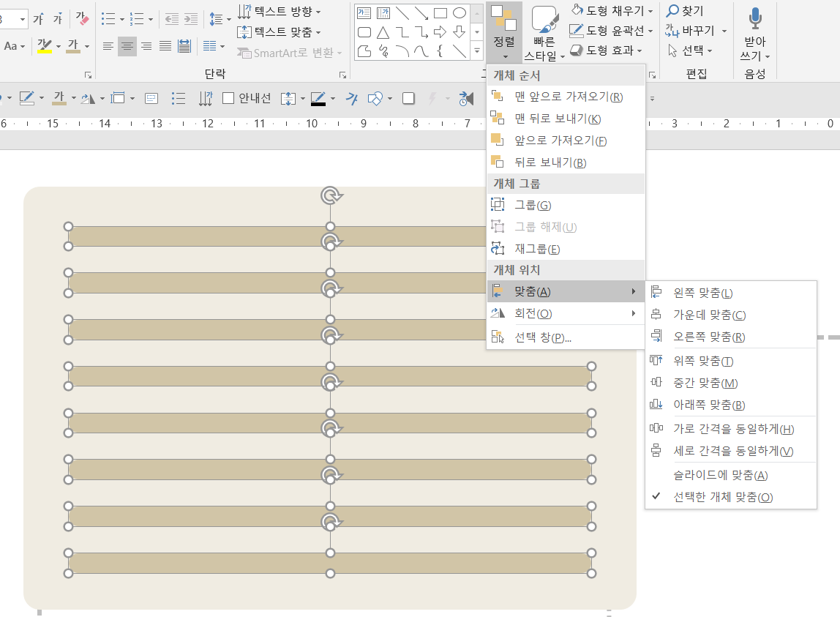
Task: Select 오른쪽 맞춤 align right
Action: click(731, 337)
